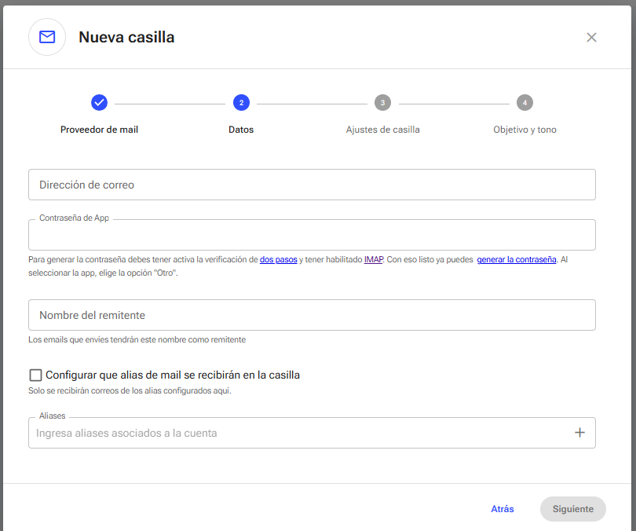Click the remitente helper text below name field
The image size is (636, 531).
coord(137,339)
